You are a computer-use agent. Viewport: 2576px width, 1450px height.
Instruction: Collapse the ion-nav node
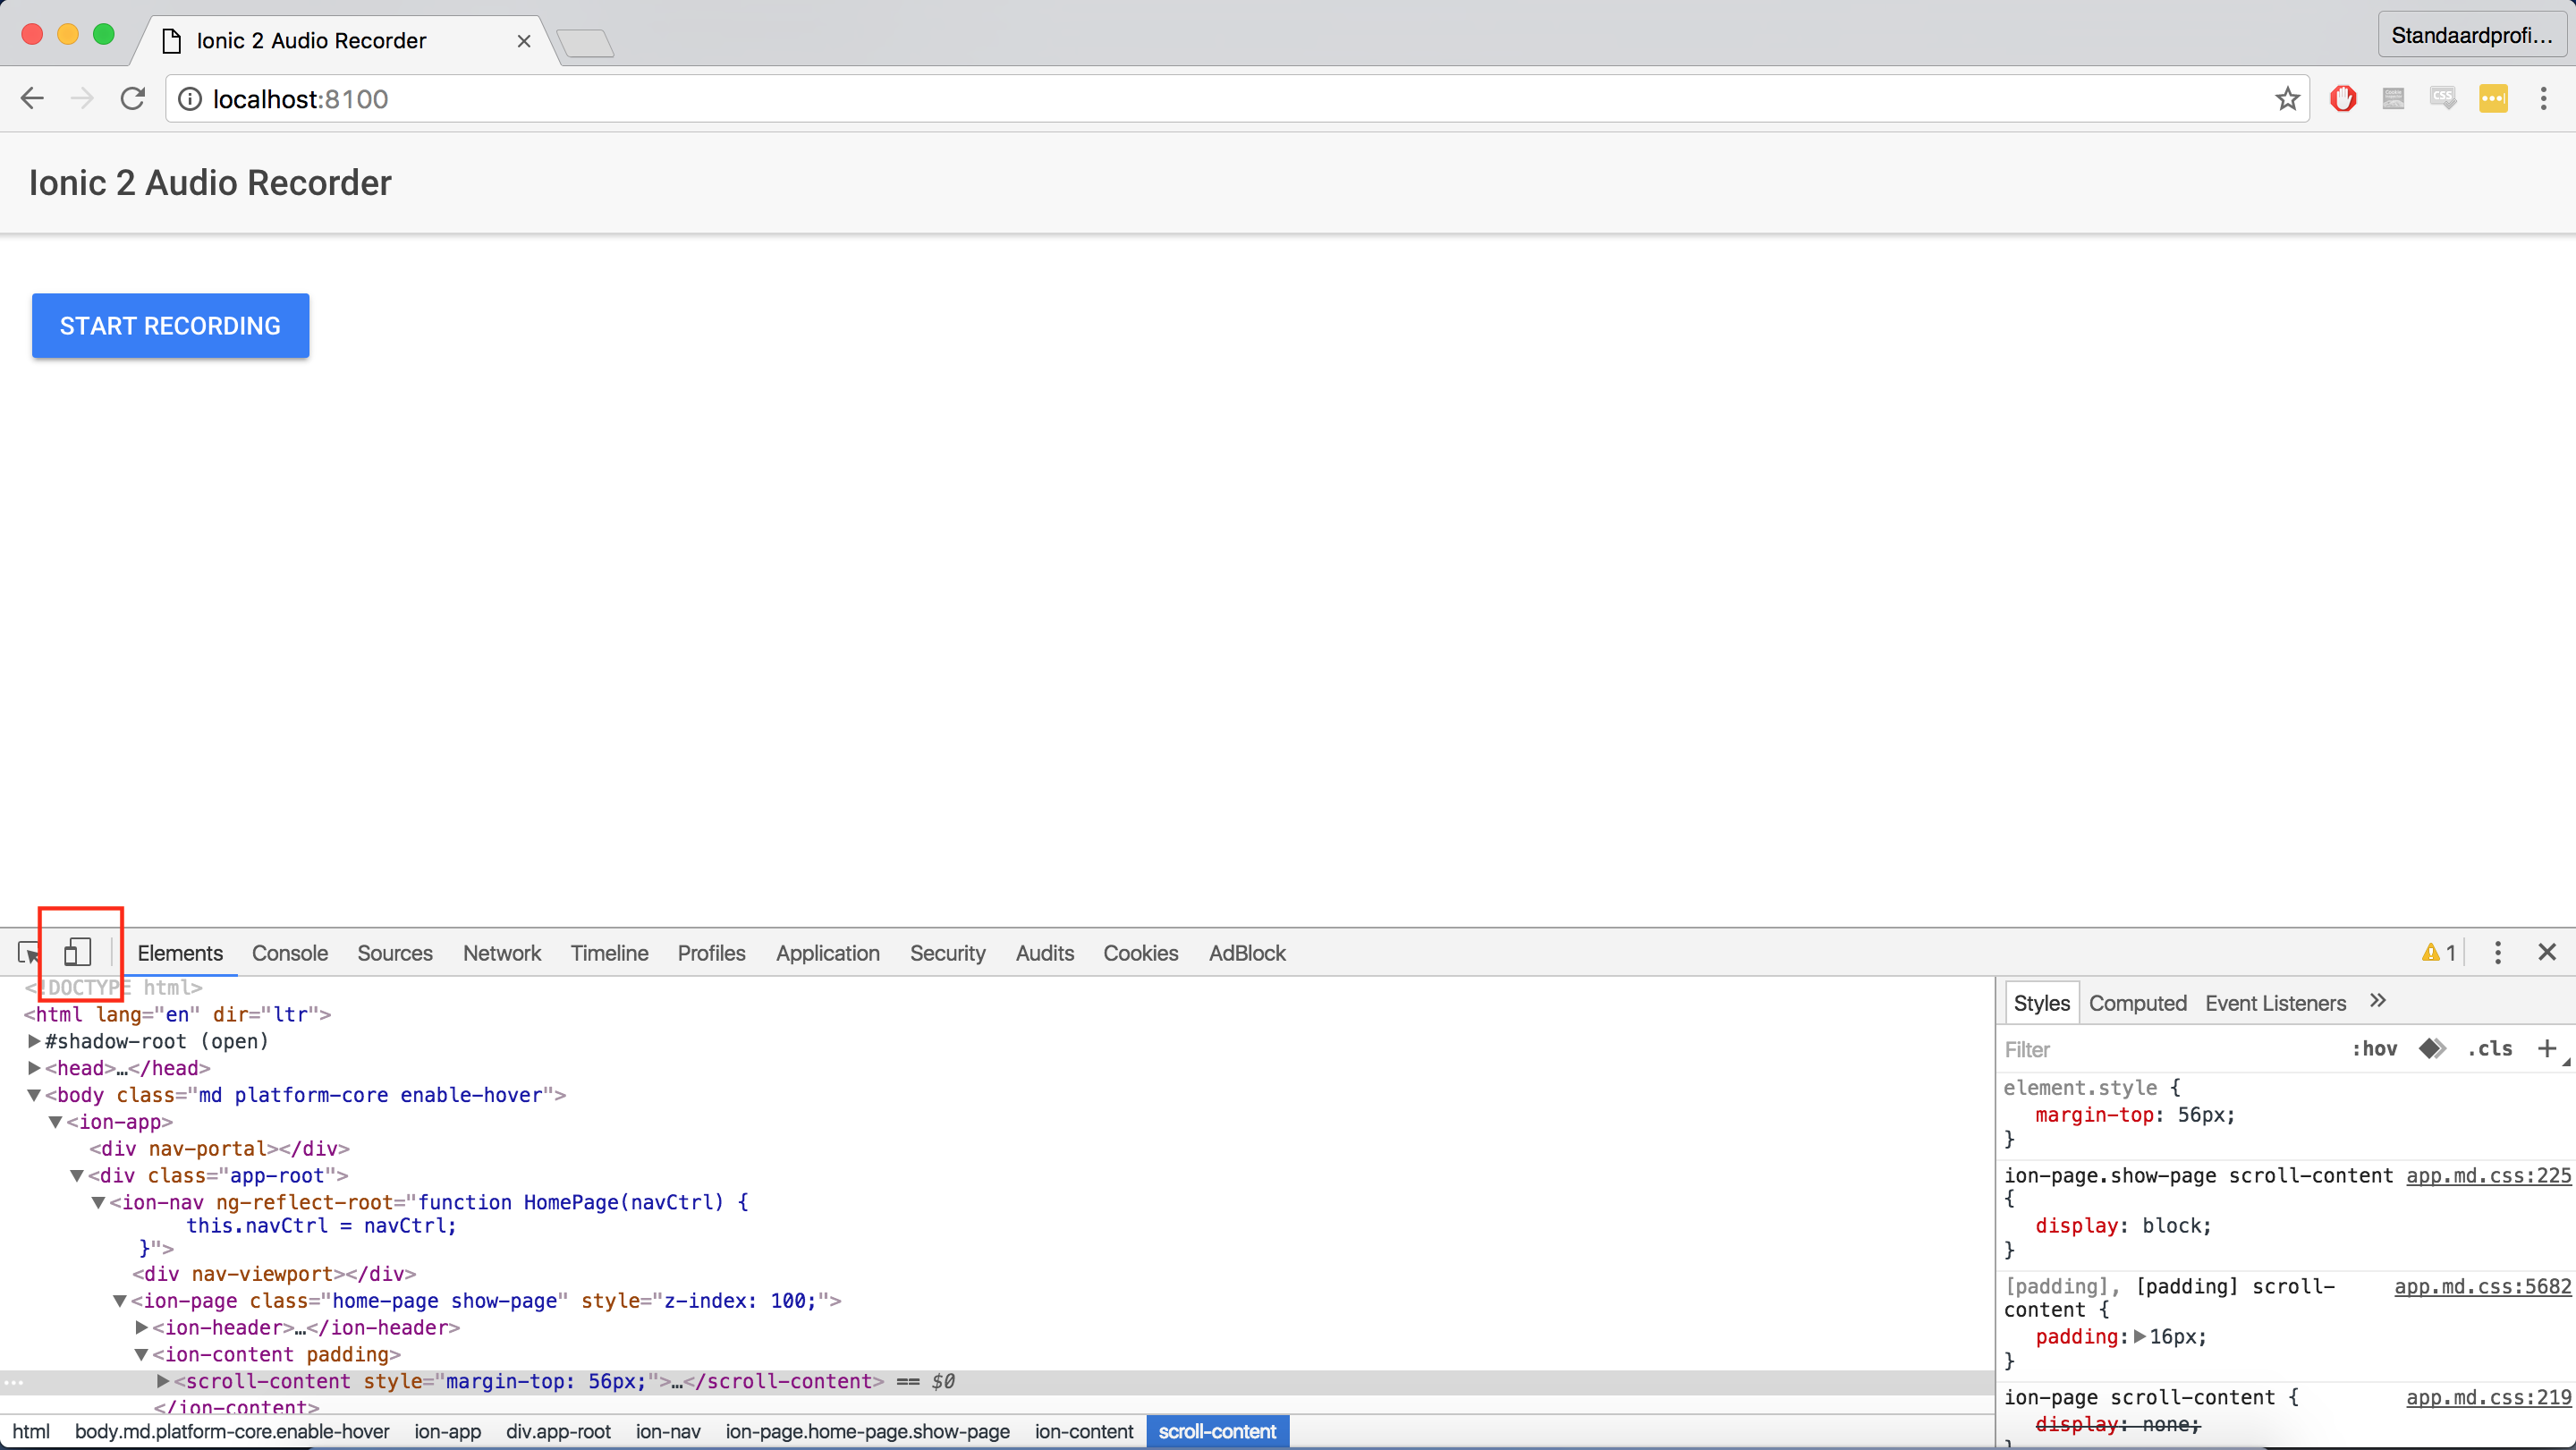click(x=99, y=1203)
